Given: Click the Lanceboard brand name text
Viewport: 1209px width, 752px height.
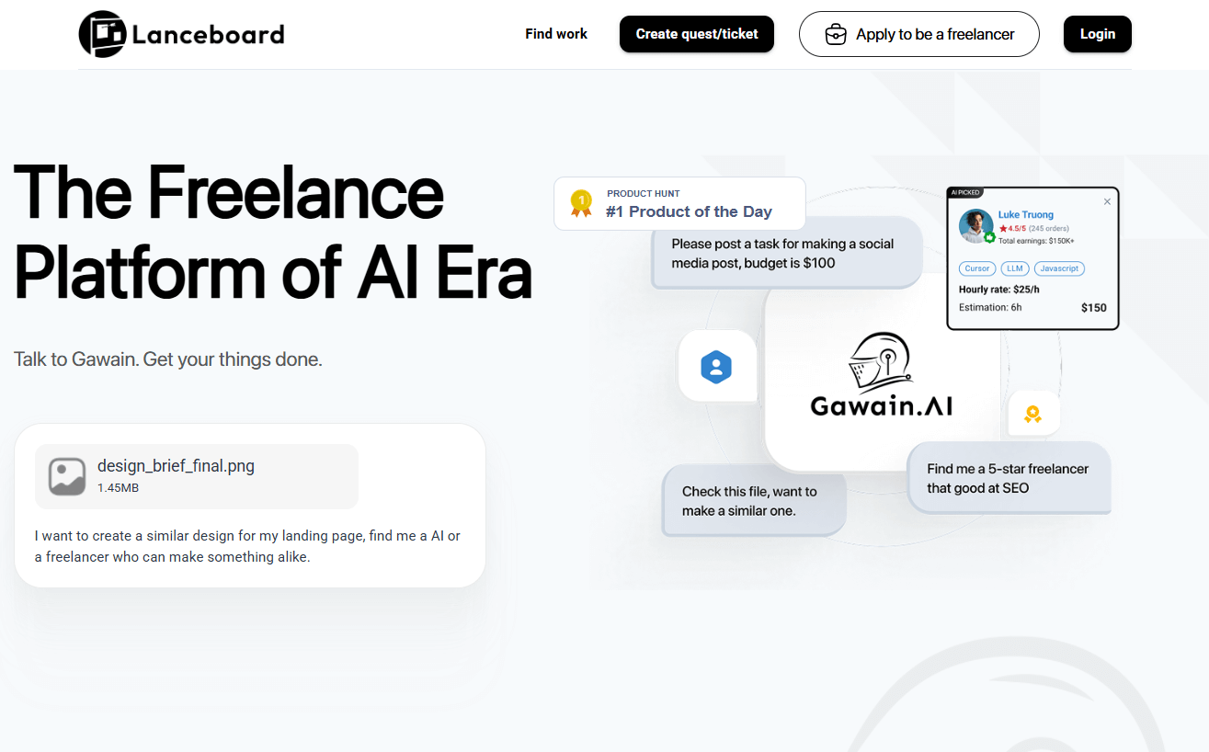Looking at the screenshot, I should point(208,35).
